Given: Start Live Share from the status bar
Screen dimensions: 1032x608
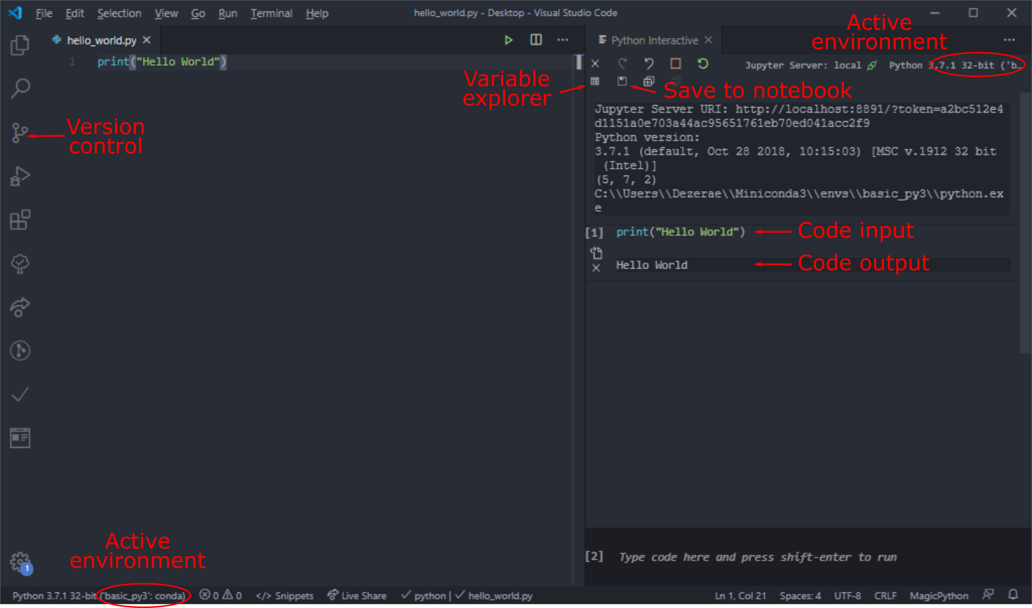Looking at the screenshot, I should click(x=357, y=595).
